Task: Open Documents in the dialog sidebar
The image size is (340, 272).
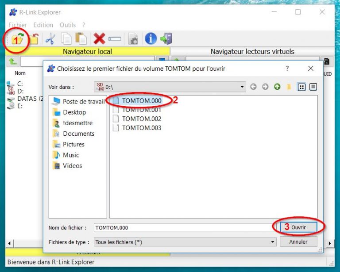Action: point(78,134)
